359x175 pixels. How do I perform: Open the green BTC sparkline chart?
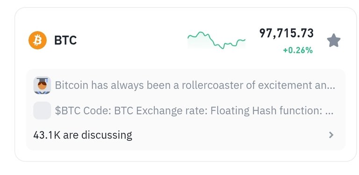pyautogui.click(x=216, y=40)
